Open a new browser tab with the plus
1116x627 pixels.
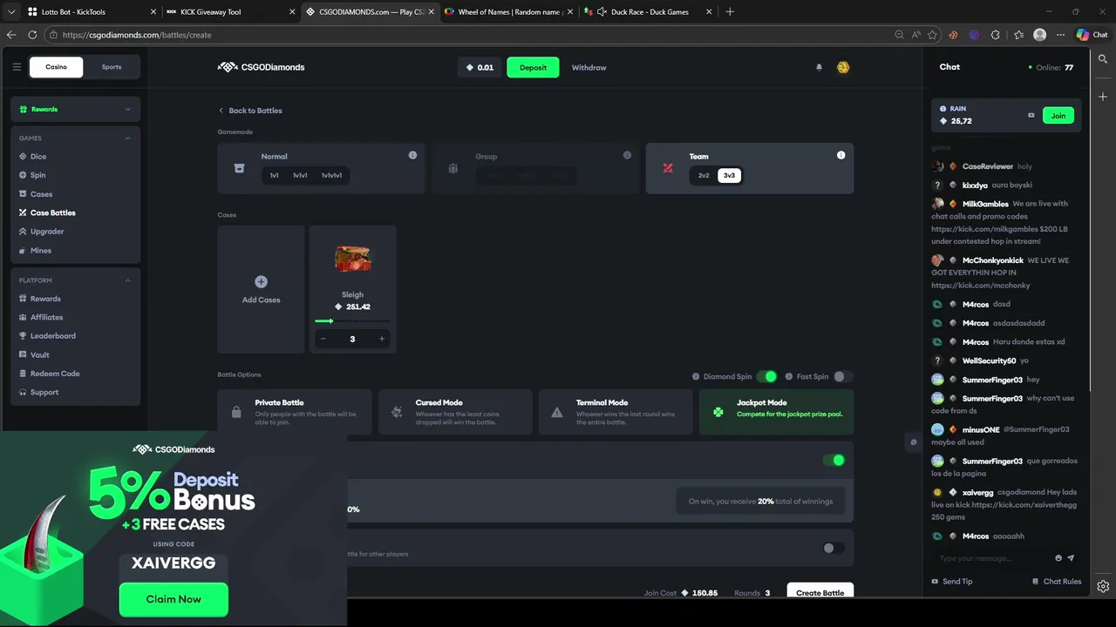coord(730,12)
